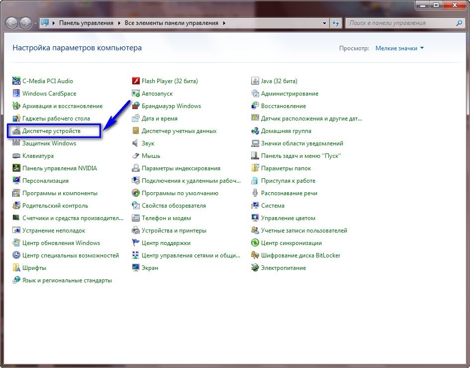
Task: Open the Клавиатура keyboard icon
Action: (x=16, y=156)
